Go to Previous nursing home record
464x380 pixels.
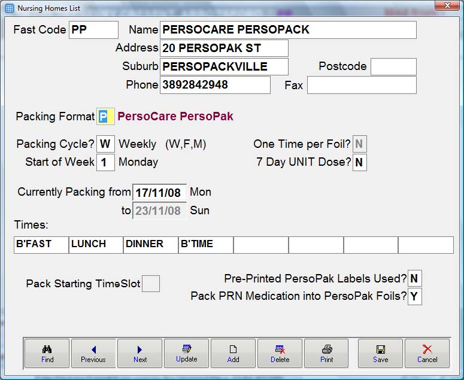coord(93,354)
